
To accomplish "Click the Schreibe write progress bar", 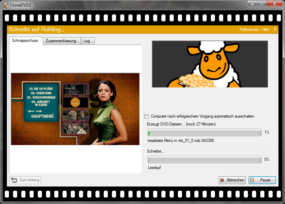I will click(x=205, y=159).
